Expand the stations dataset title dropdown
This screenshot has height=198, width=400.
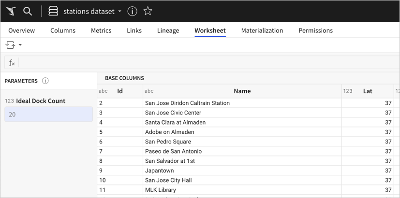119,12
